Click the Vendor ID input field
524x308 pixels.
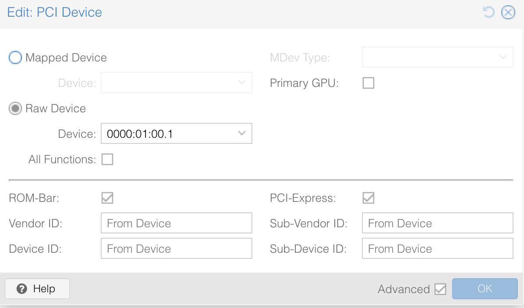click(x=176, y=223)
